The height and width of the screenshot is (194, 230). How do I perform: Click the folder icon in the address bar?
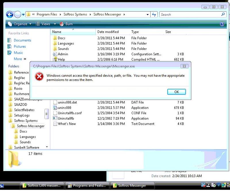28,14
